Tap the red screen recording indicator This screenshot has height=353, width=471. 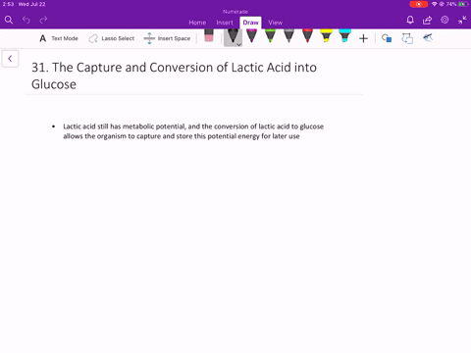tap(419, 4)
